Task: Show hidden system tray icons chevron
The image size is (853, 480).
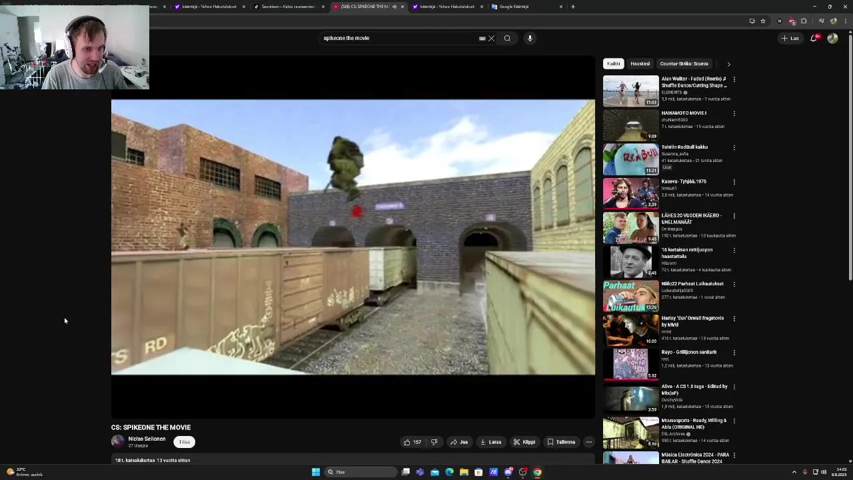Action: pyautogui.click(x=794, y=472)
